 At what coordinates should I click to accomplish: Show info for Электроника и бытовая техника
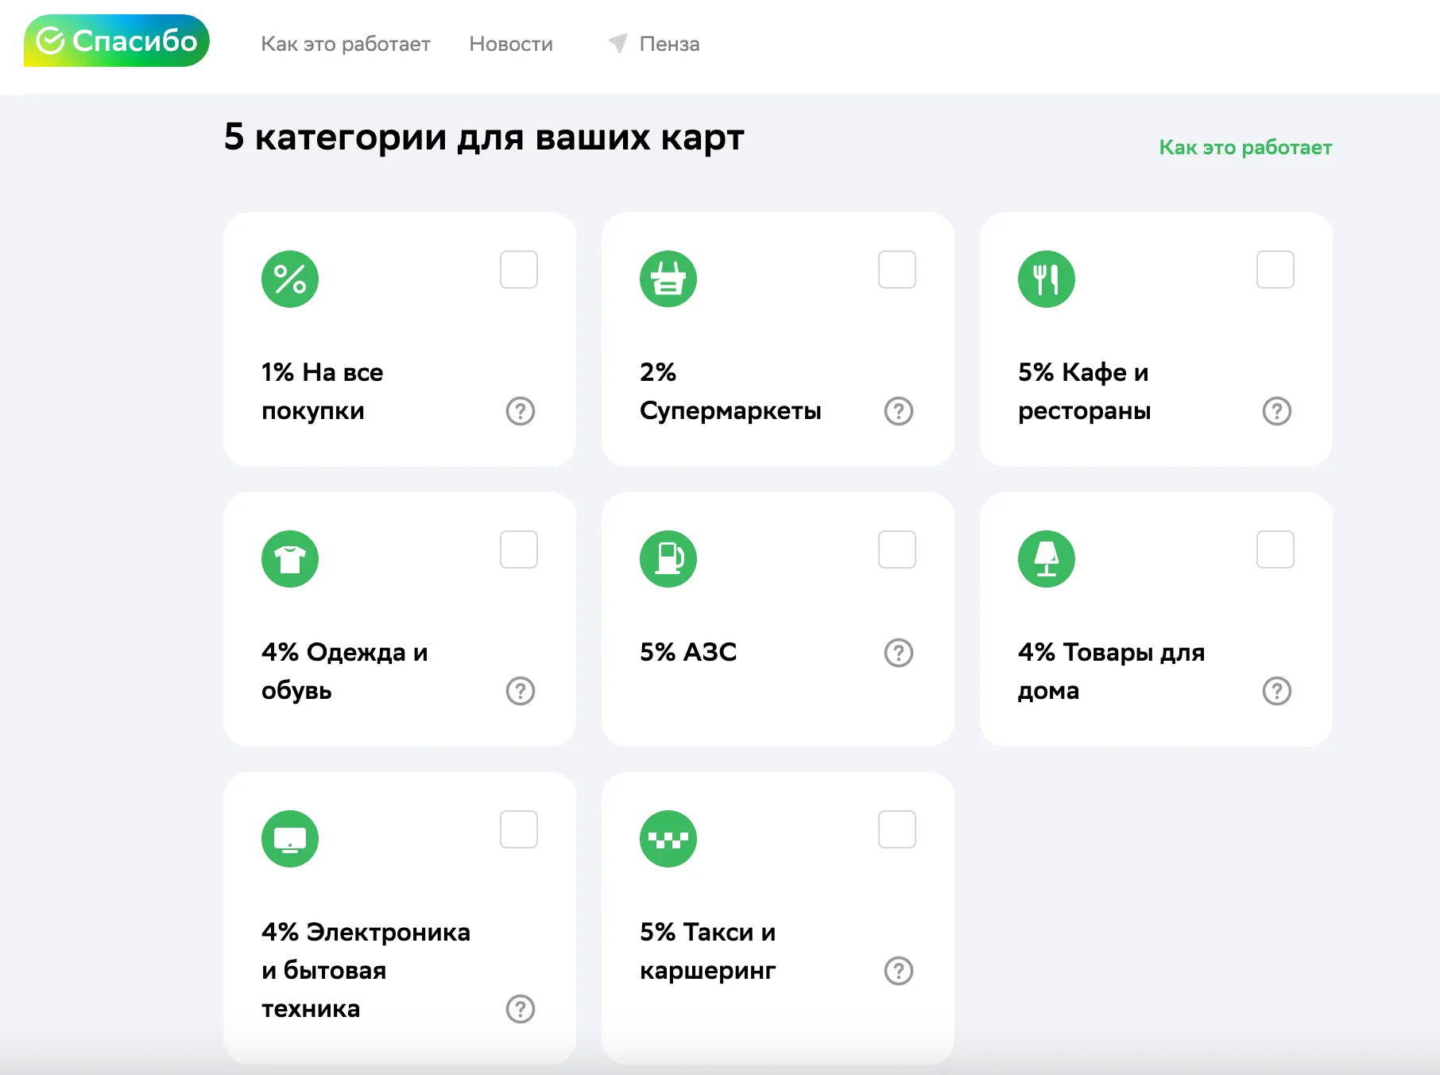tap(521, 1009)
